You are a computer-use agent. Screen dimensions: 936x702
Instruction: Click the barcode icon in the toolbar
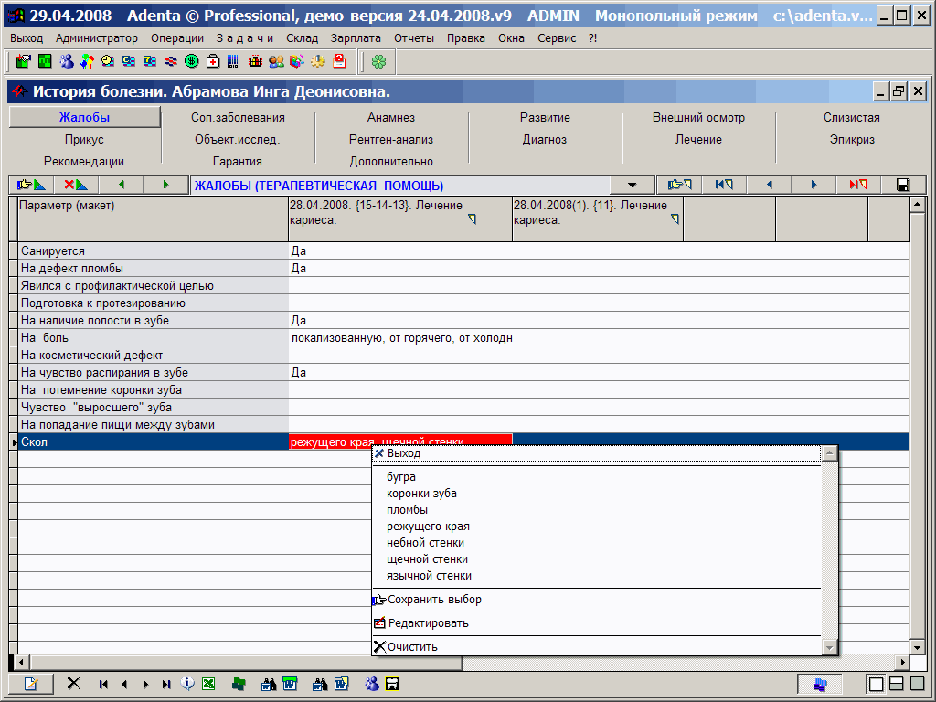pos(234,61)
